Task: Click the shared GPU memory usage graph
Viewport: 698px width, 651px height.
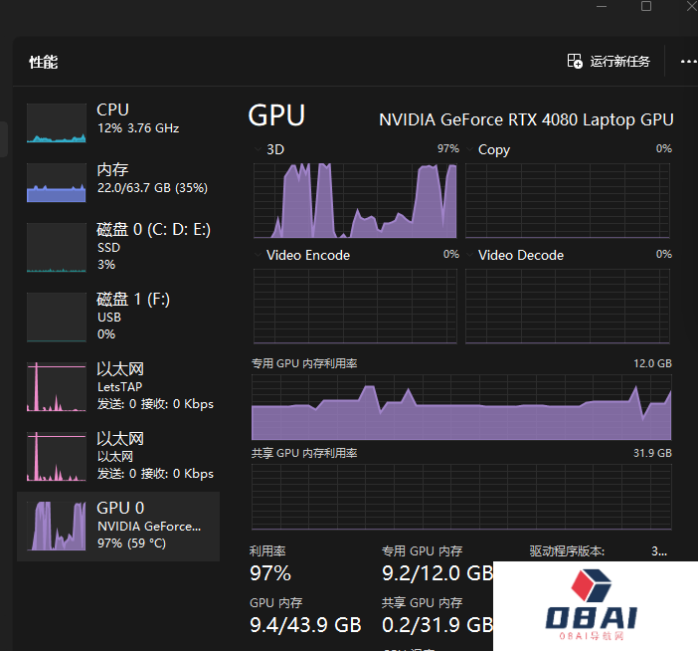Action: point(461,496)
